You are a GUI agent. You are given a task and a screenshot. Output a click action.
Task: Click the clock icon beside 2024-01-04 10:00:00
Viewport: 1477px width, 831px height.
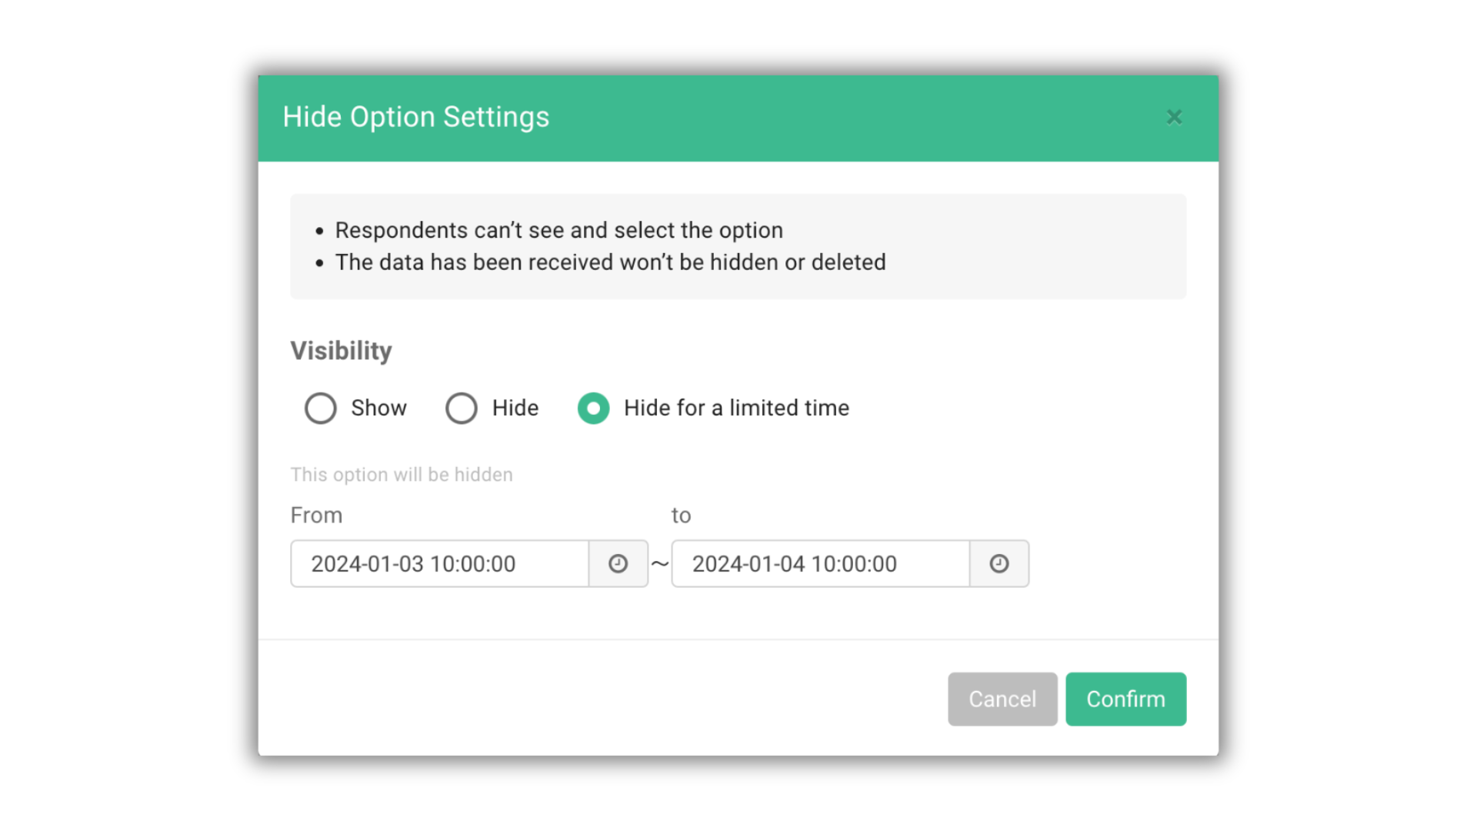[x=999, y=563]
